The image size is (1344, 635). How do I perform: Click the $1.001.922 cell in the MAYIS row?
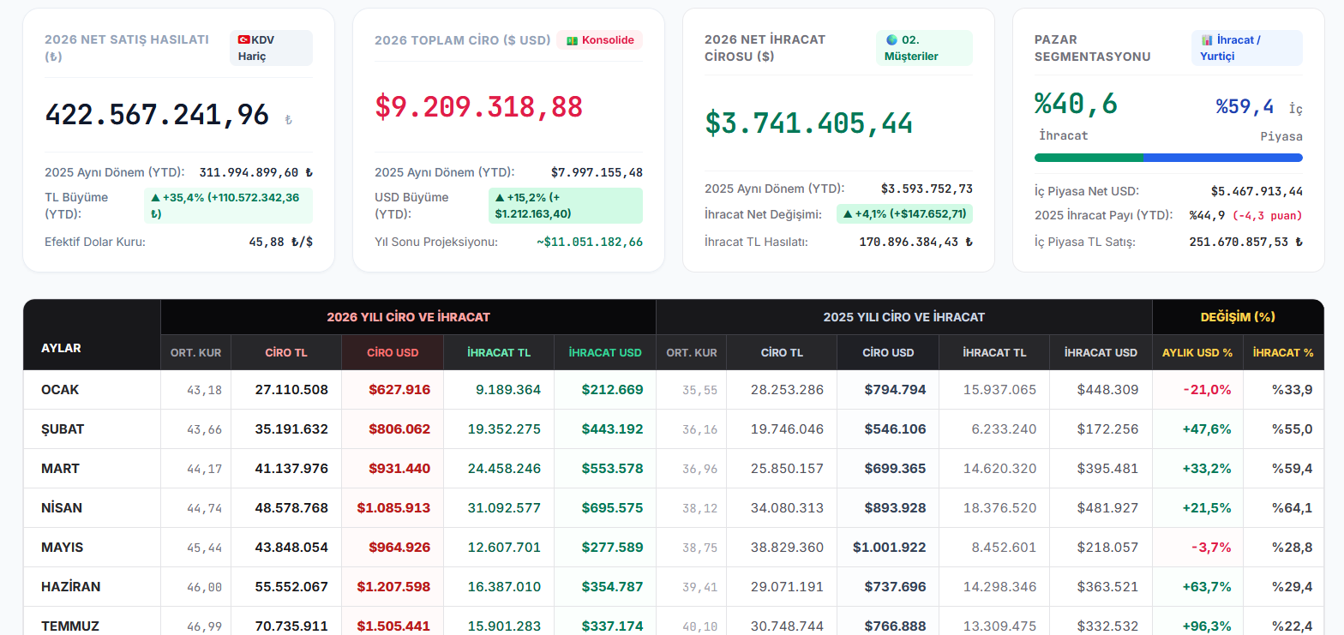(890, 548)
